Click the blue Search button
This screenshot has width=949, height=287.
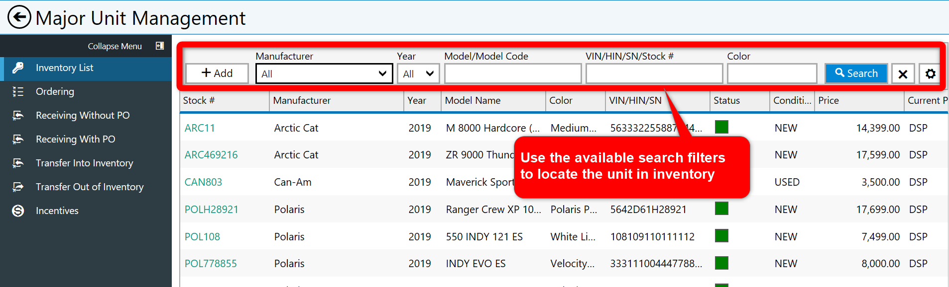(856, 73)
